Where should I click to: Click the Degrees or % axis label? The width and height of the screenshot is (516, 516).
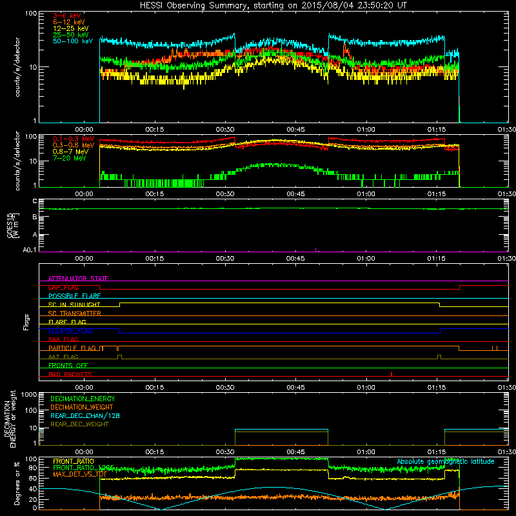[17, 483]
